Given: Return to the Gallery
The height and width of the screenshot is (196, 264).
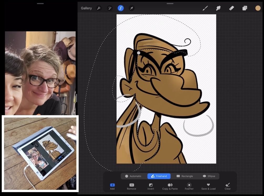Looking at the screenshot, I should pyautogui.click(x=86, y=8).
